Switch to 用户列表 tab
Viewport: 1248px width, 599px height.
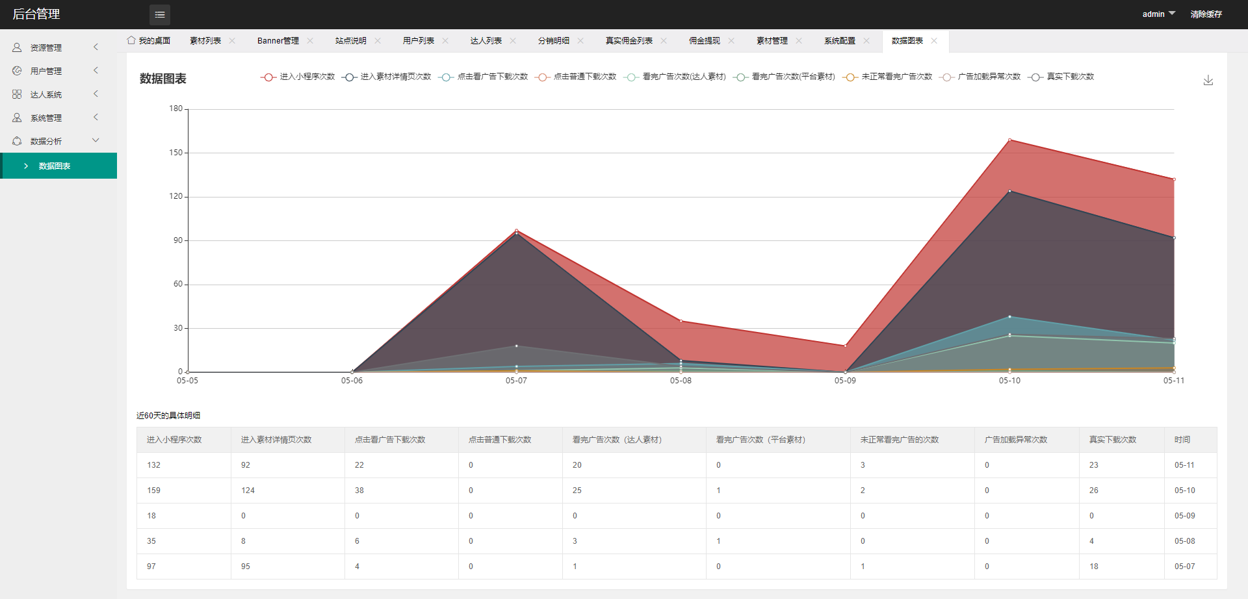pyautogui.click(x=419, y=40)
